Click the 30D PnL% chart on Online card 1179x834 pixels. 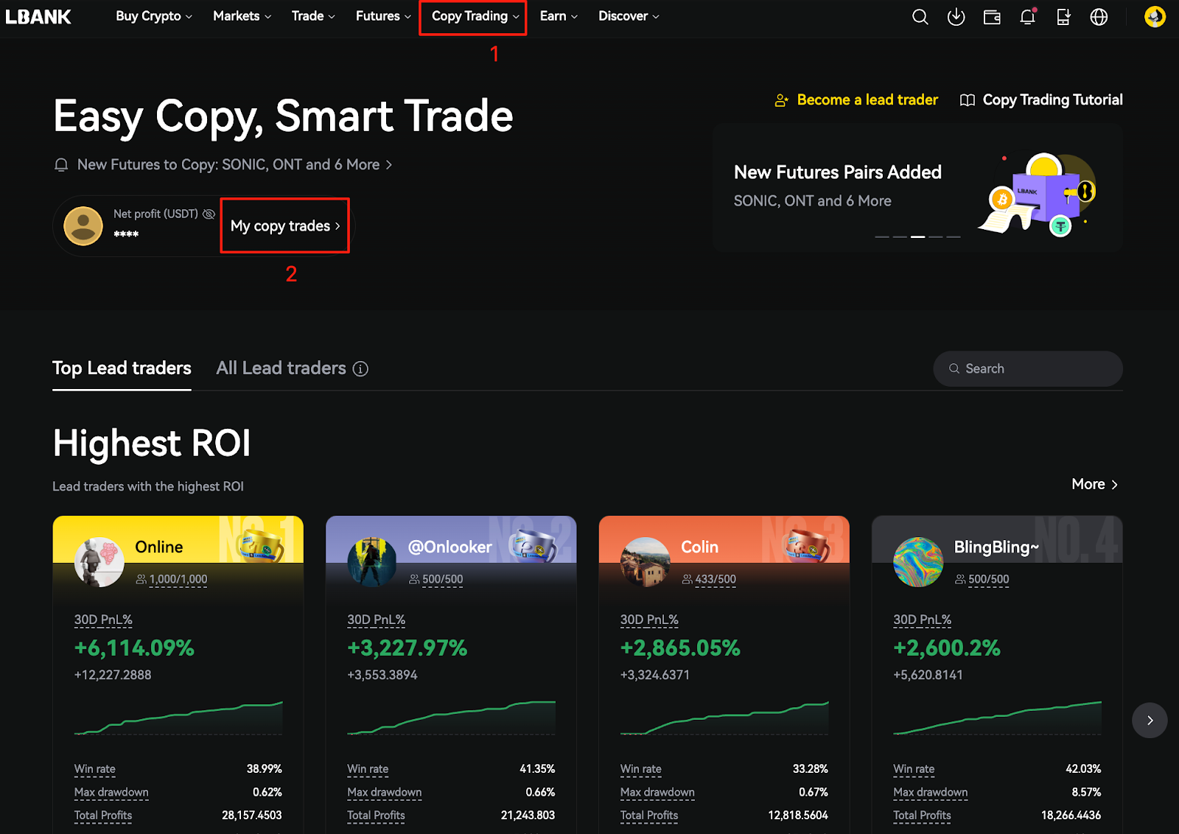[178, 718]
